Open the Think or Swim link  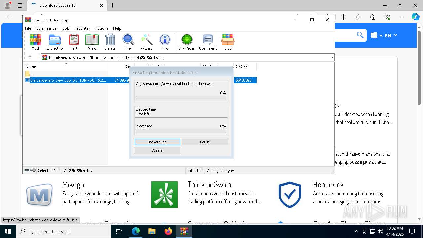(x=209, y=185)
